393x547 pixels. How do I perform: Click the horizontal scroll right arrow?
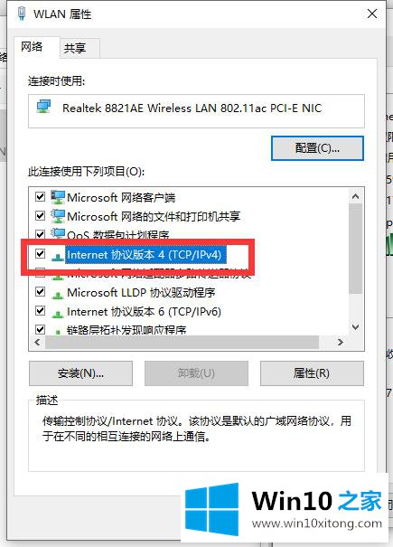click(x=340, y=343)
